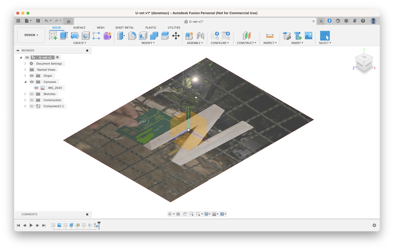Switch to the UTILITIES tab
This screenshot has width=394, height=250.
(174, 28)
